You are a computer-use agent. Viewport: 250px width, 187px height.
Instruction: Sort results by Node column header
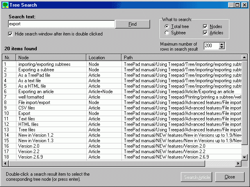pyautogui.click(x=52, y=58)
